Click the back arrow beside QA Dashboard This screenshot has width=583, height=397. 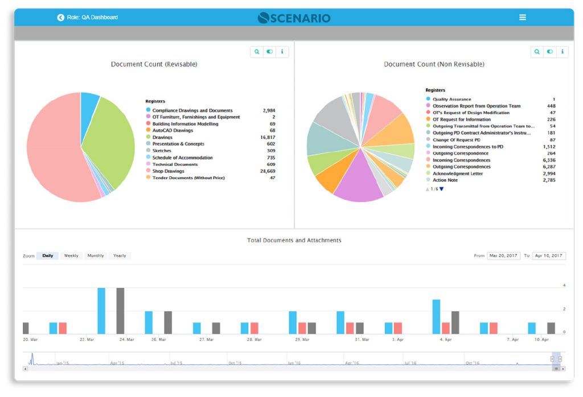click(60, 17)
